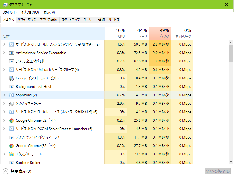Image resolution: width=234 pixels, height=179 pixels.
Task: Expand Google Chrome 25.8 MB entry
Action: tap(4, 120)
